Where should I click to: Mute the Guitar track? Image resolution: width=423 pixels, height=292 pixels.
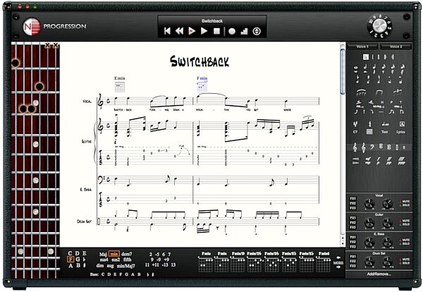click(405, 221)
